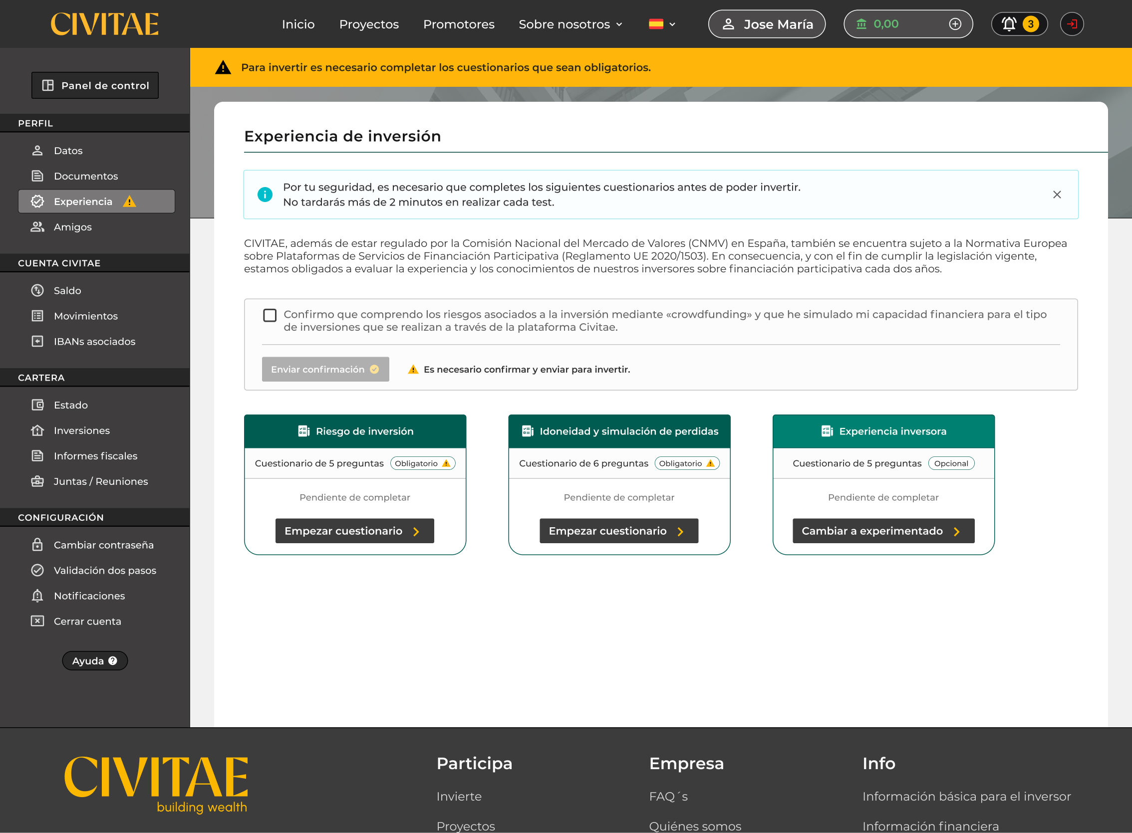Image resolution: width=1132 pixels, height=833 pixels.
Task: Click the Estado wallet icon
Action: click(x=37, y=405)
